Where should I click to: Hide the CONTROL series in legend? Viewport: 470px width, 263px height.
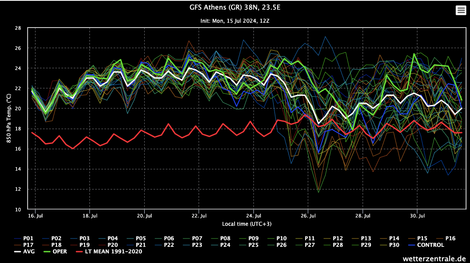(x=430, y=245)
